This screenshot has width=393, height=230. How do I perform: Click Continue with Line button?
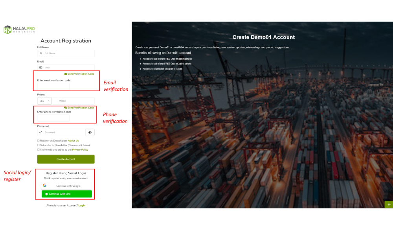67,194
